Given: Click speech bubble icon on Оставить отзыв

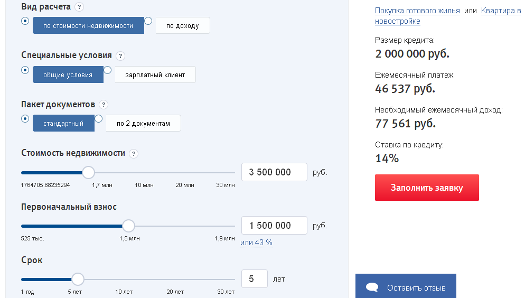Looking at the screenshot, I should pyautogui.click(x=372, y=288).
